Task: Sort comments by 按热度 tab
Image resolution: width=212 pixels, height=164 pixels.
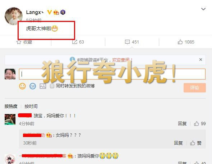Action: tap(11, 106)
